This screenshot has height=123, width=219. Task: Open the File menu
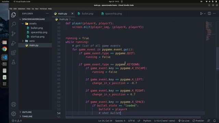(x=11, y=9)
